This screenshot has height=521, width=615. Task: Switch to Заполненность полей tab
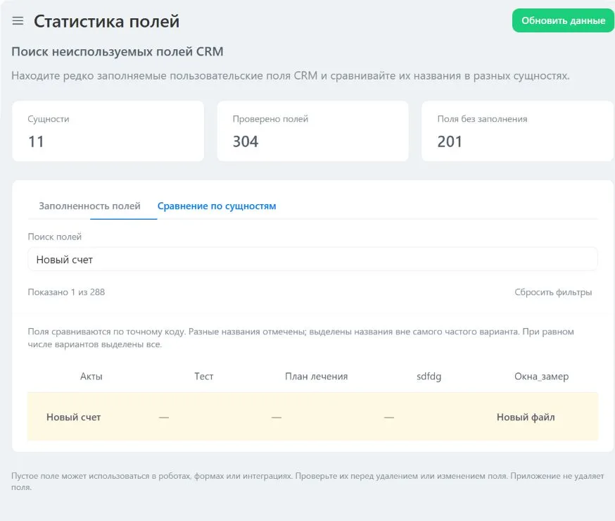click(89, 206)
